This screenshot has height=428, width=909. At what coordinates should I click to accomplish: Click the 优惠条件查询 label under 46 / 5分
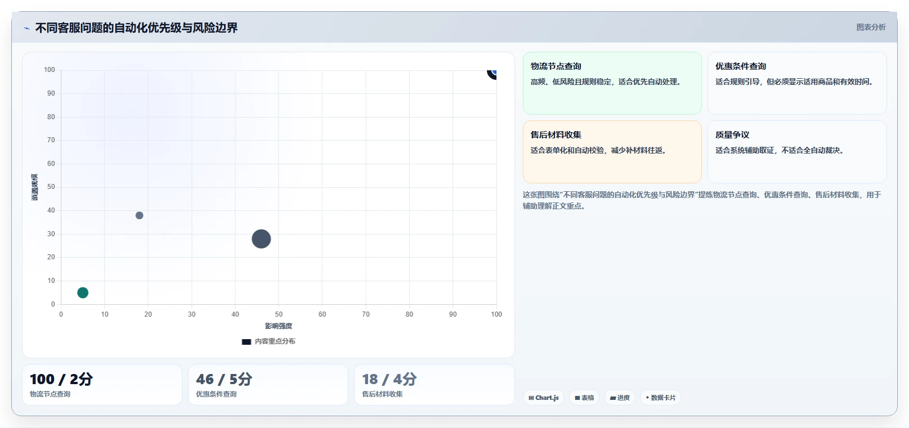[x=216, y=394]
